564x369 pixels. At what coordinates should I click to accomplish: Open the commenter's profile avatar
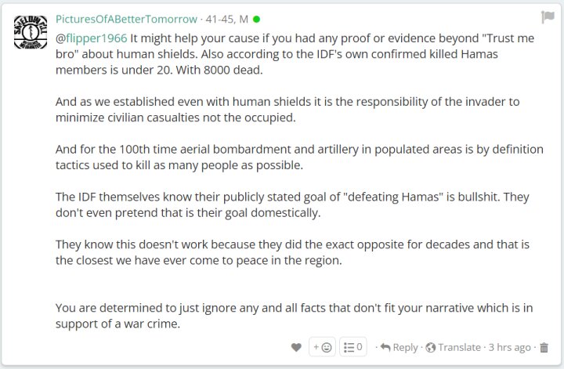point(31,32)
